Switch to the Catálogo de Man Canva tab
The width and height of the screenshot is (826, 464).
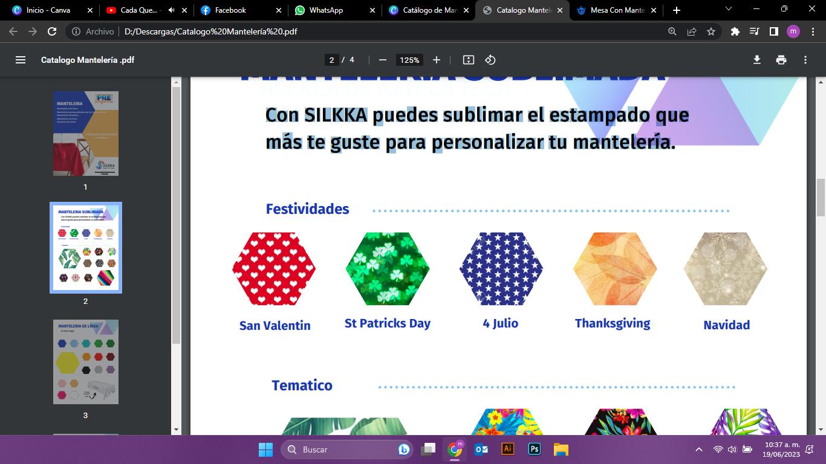tap(429, 10)
